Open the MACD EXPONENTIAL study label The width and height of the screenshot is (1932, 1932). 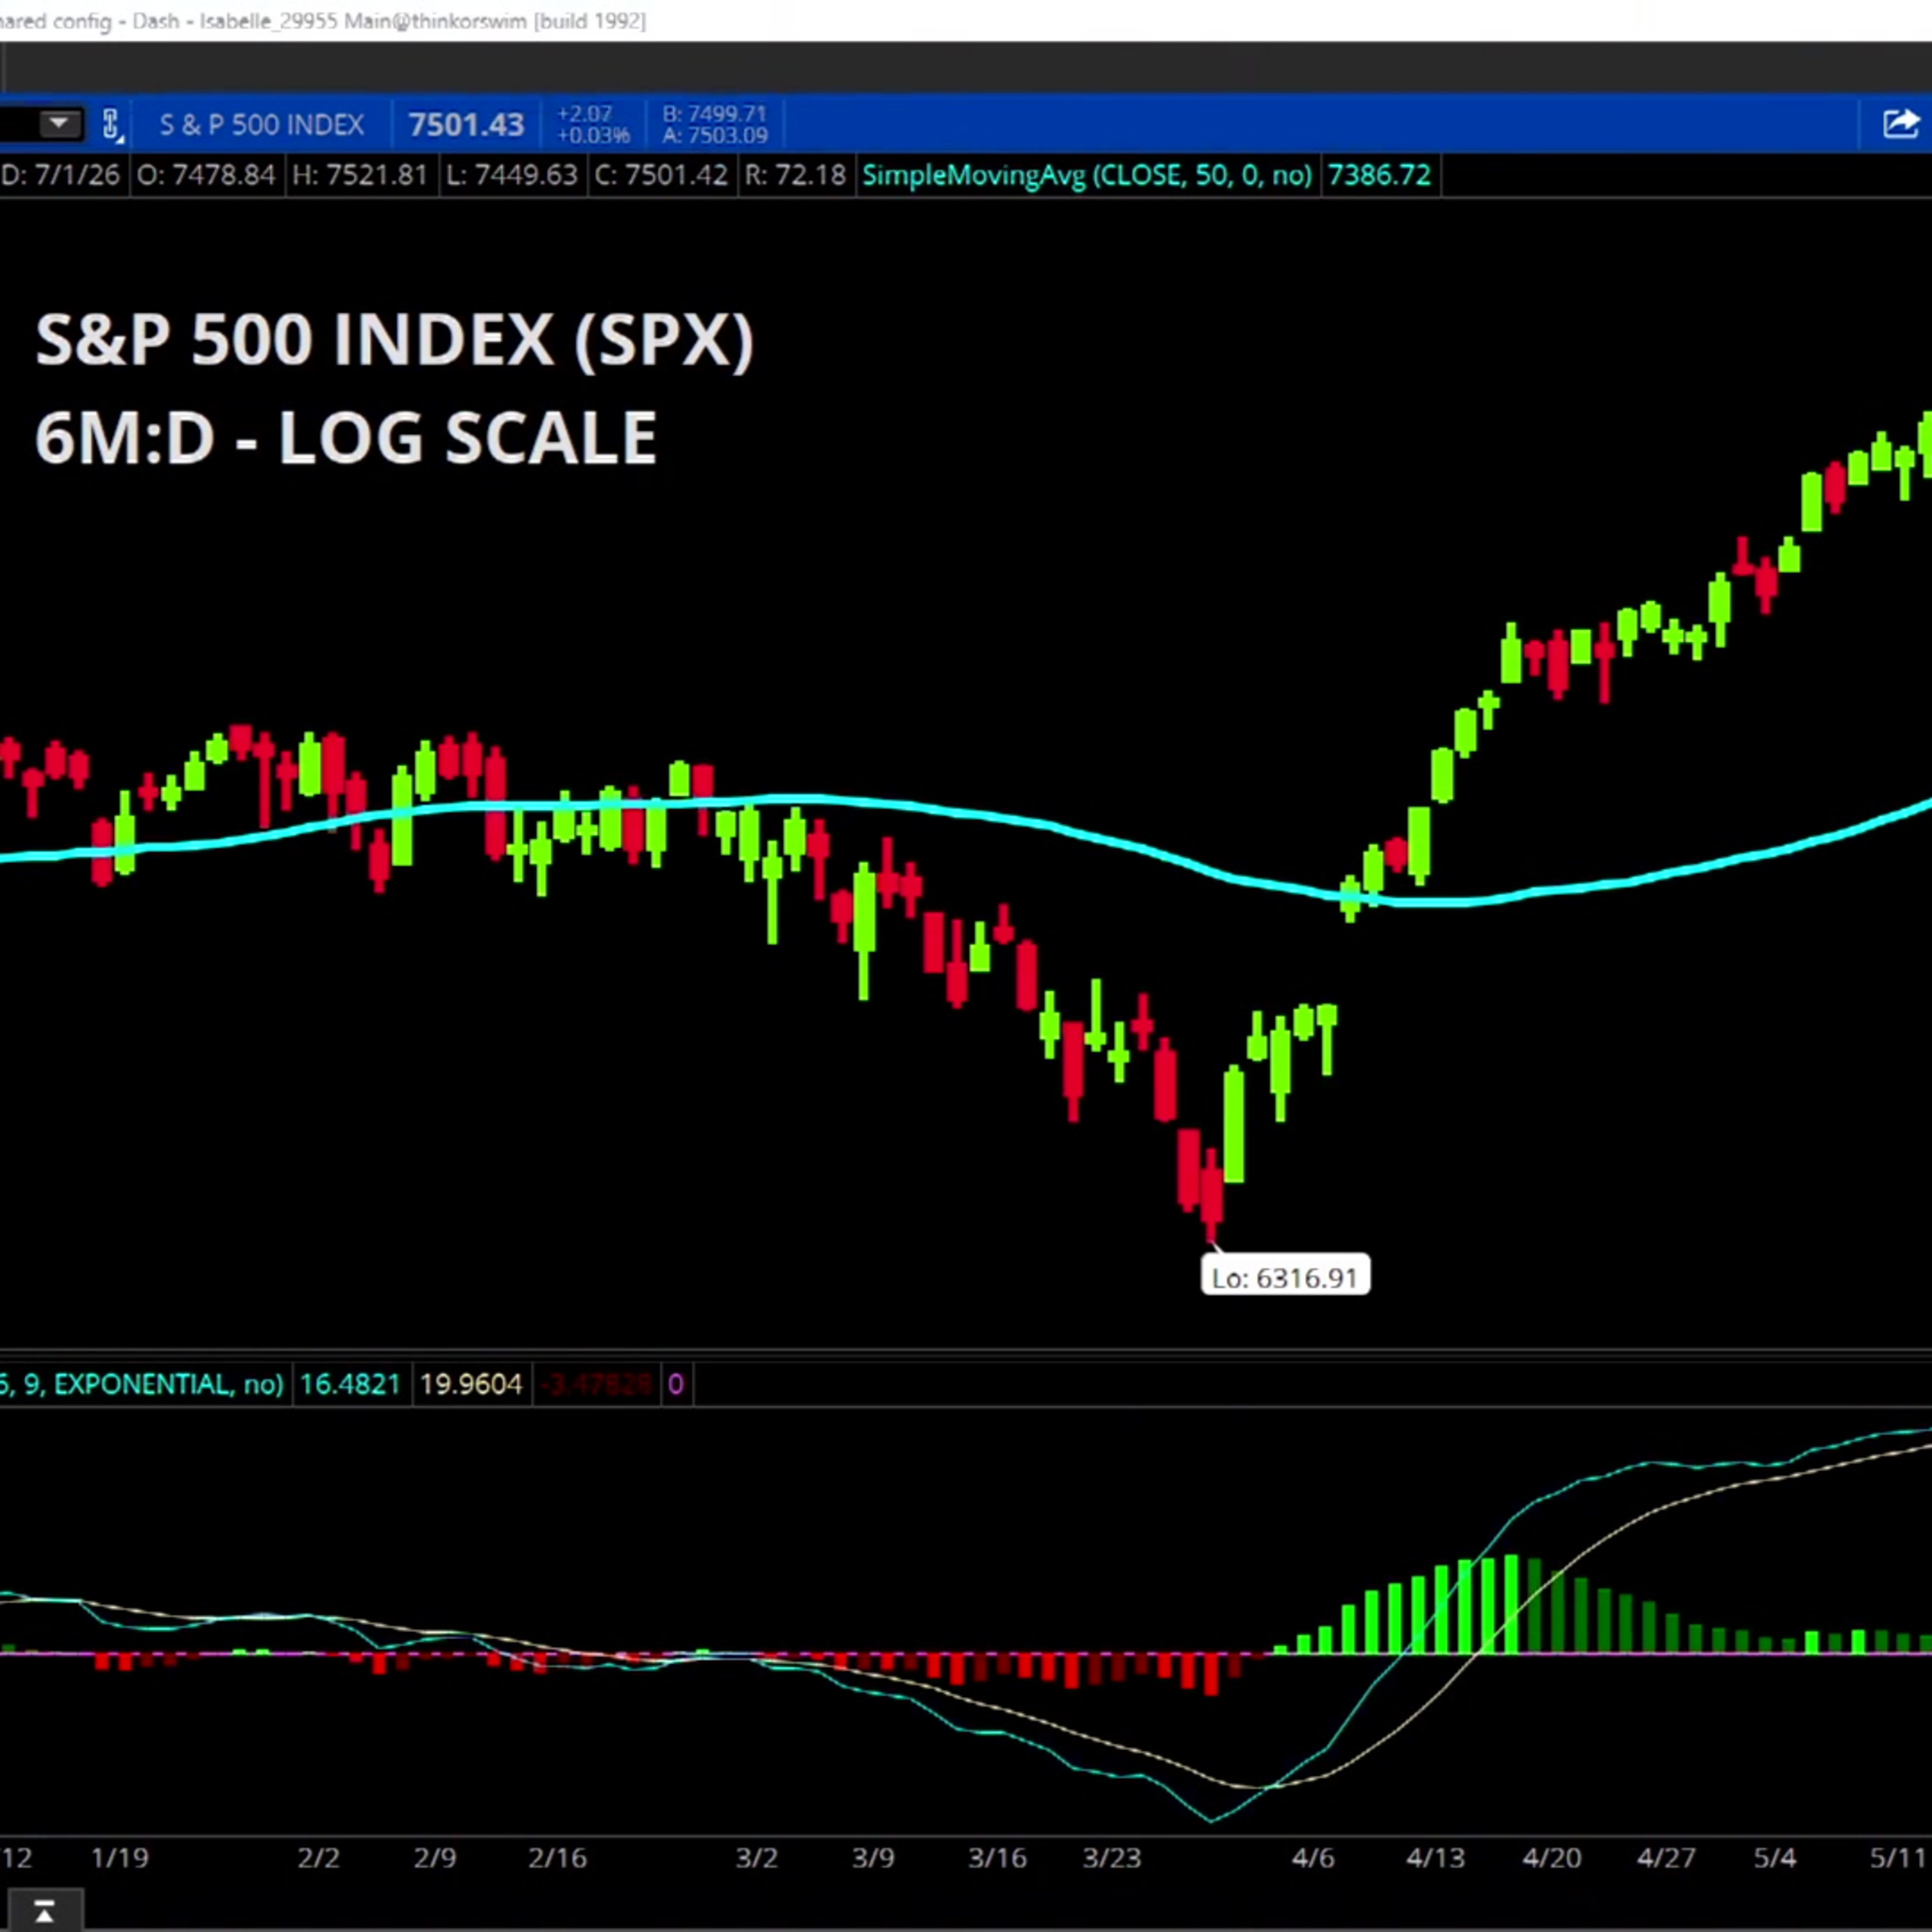[141, 1384]
